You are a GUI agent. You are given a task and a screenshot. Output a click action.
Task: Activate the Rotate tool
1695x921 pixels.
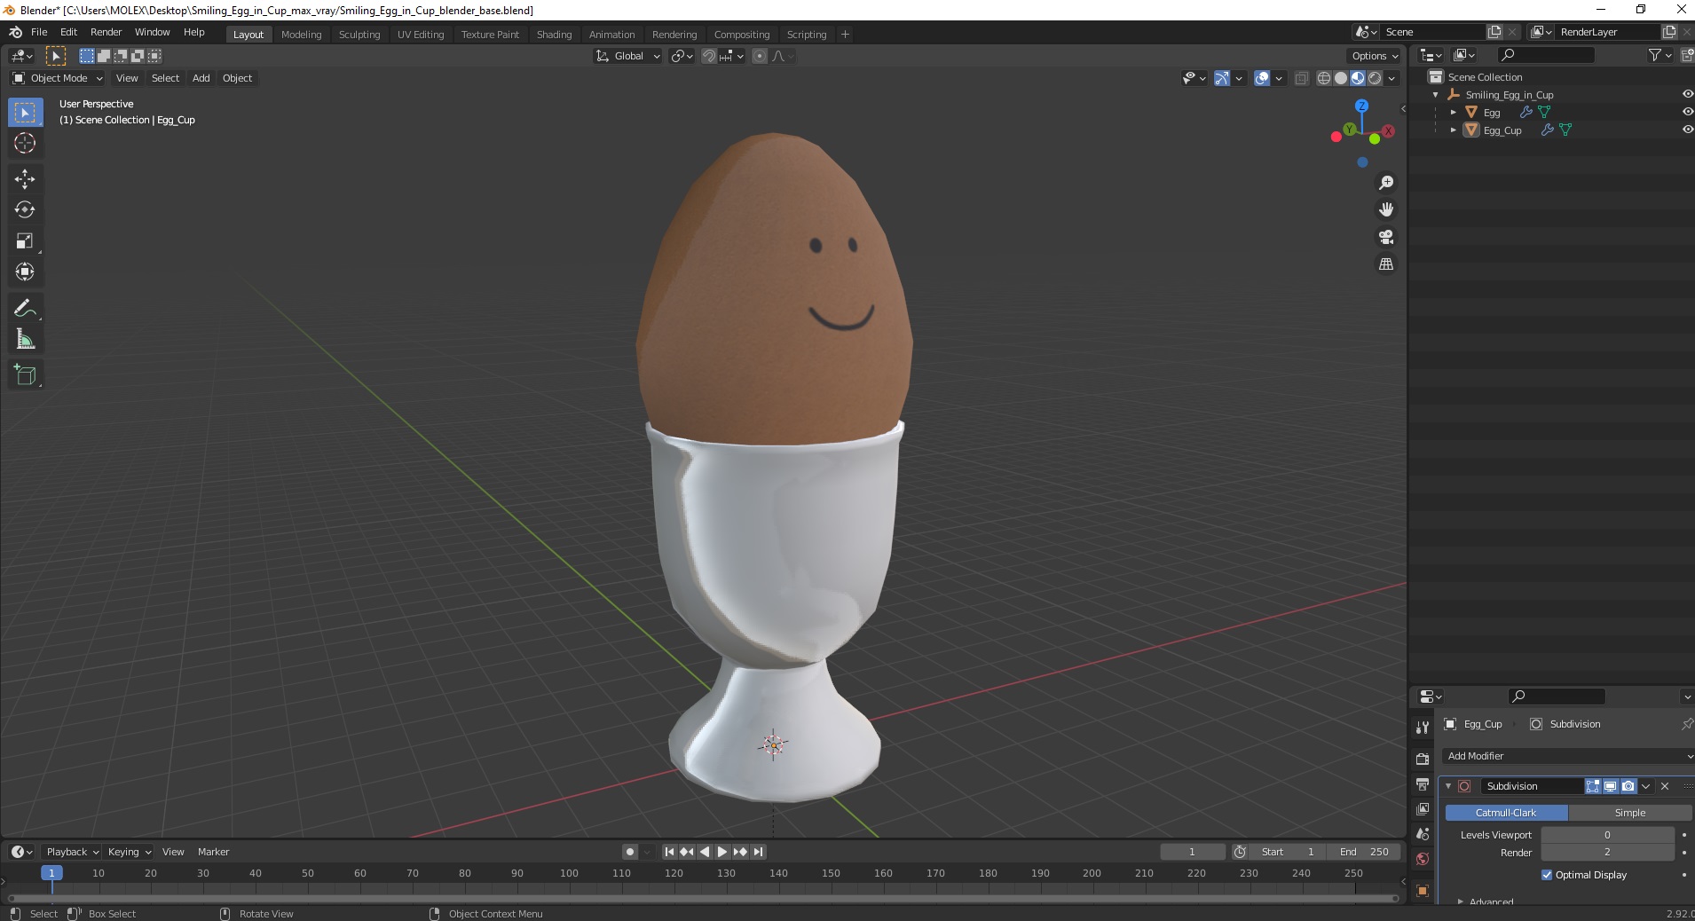pyautogui.click(x=25, y=210)
